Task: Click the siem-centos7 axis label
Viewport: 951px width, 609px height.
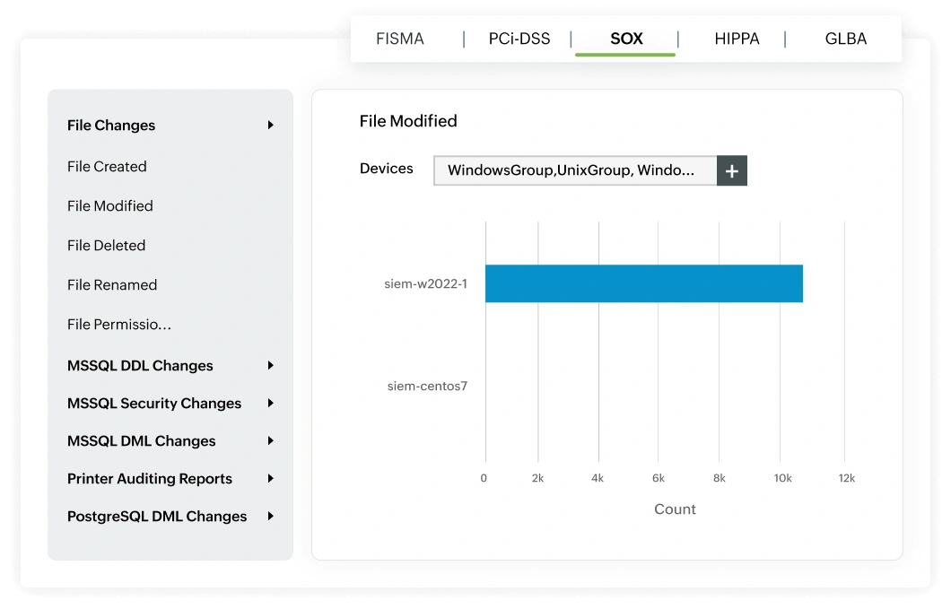Action: point(428,387)
